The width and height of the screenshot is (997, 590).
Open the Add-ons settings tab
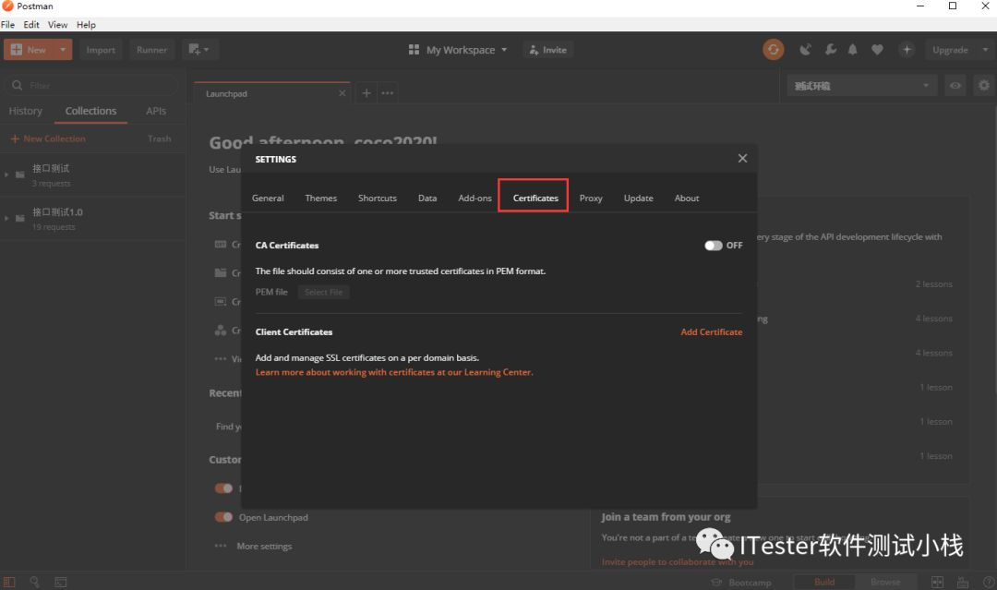(x=475, y=199)
